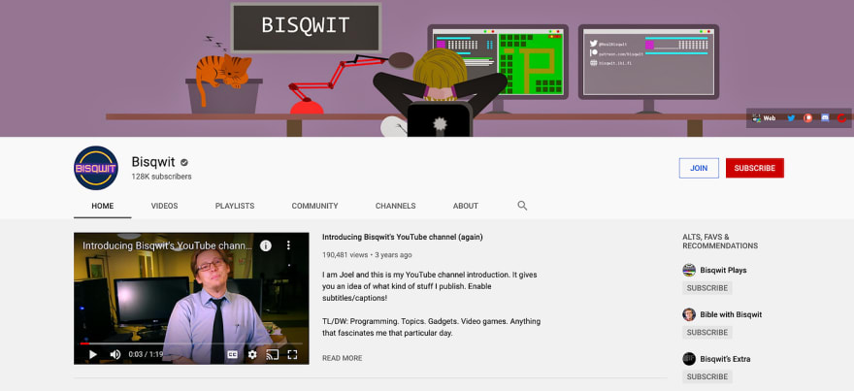The width and height of the screenshot is (854, 391).
Task: Click the '190,481 views' text
Action: click(345, 255)
